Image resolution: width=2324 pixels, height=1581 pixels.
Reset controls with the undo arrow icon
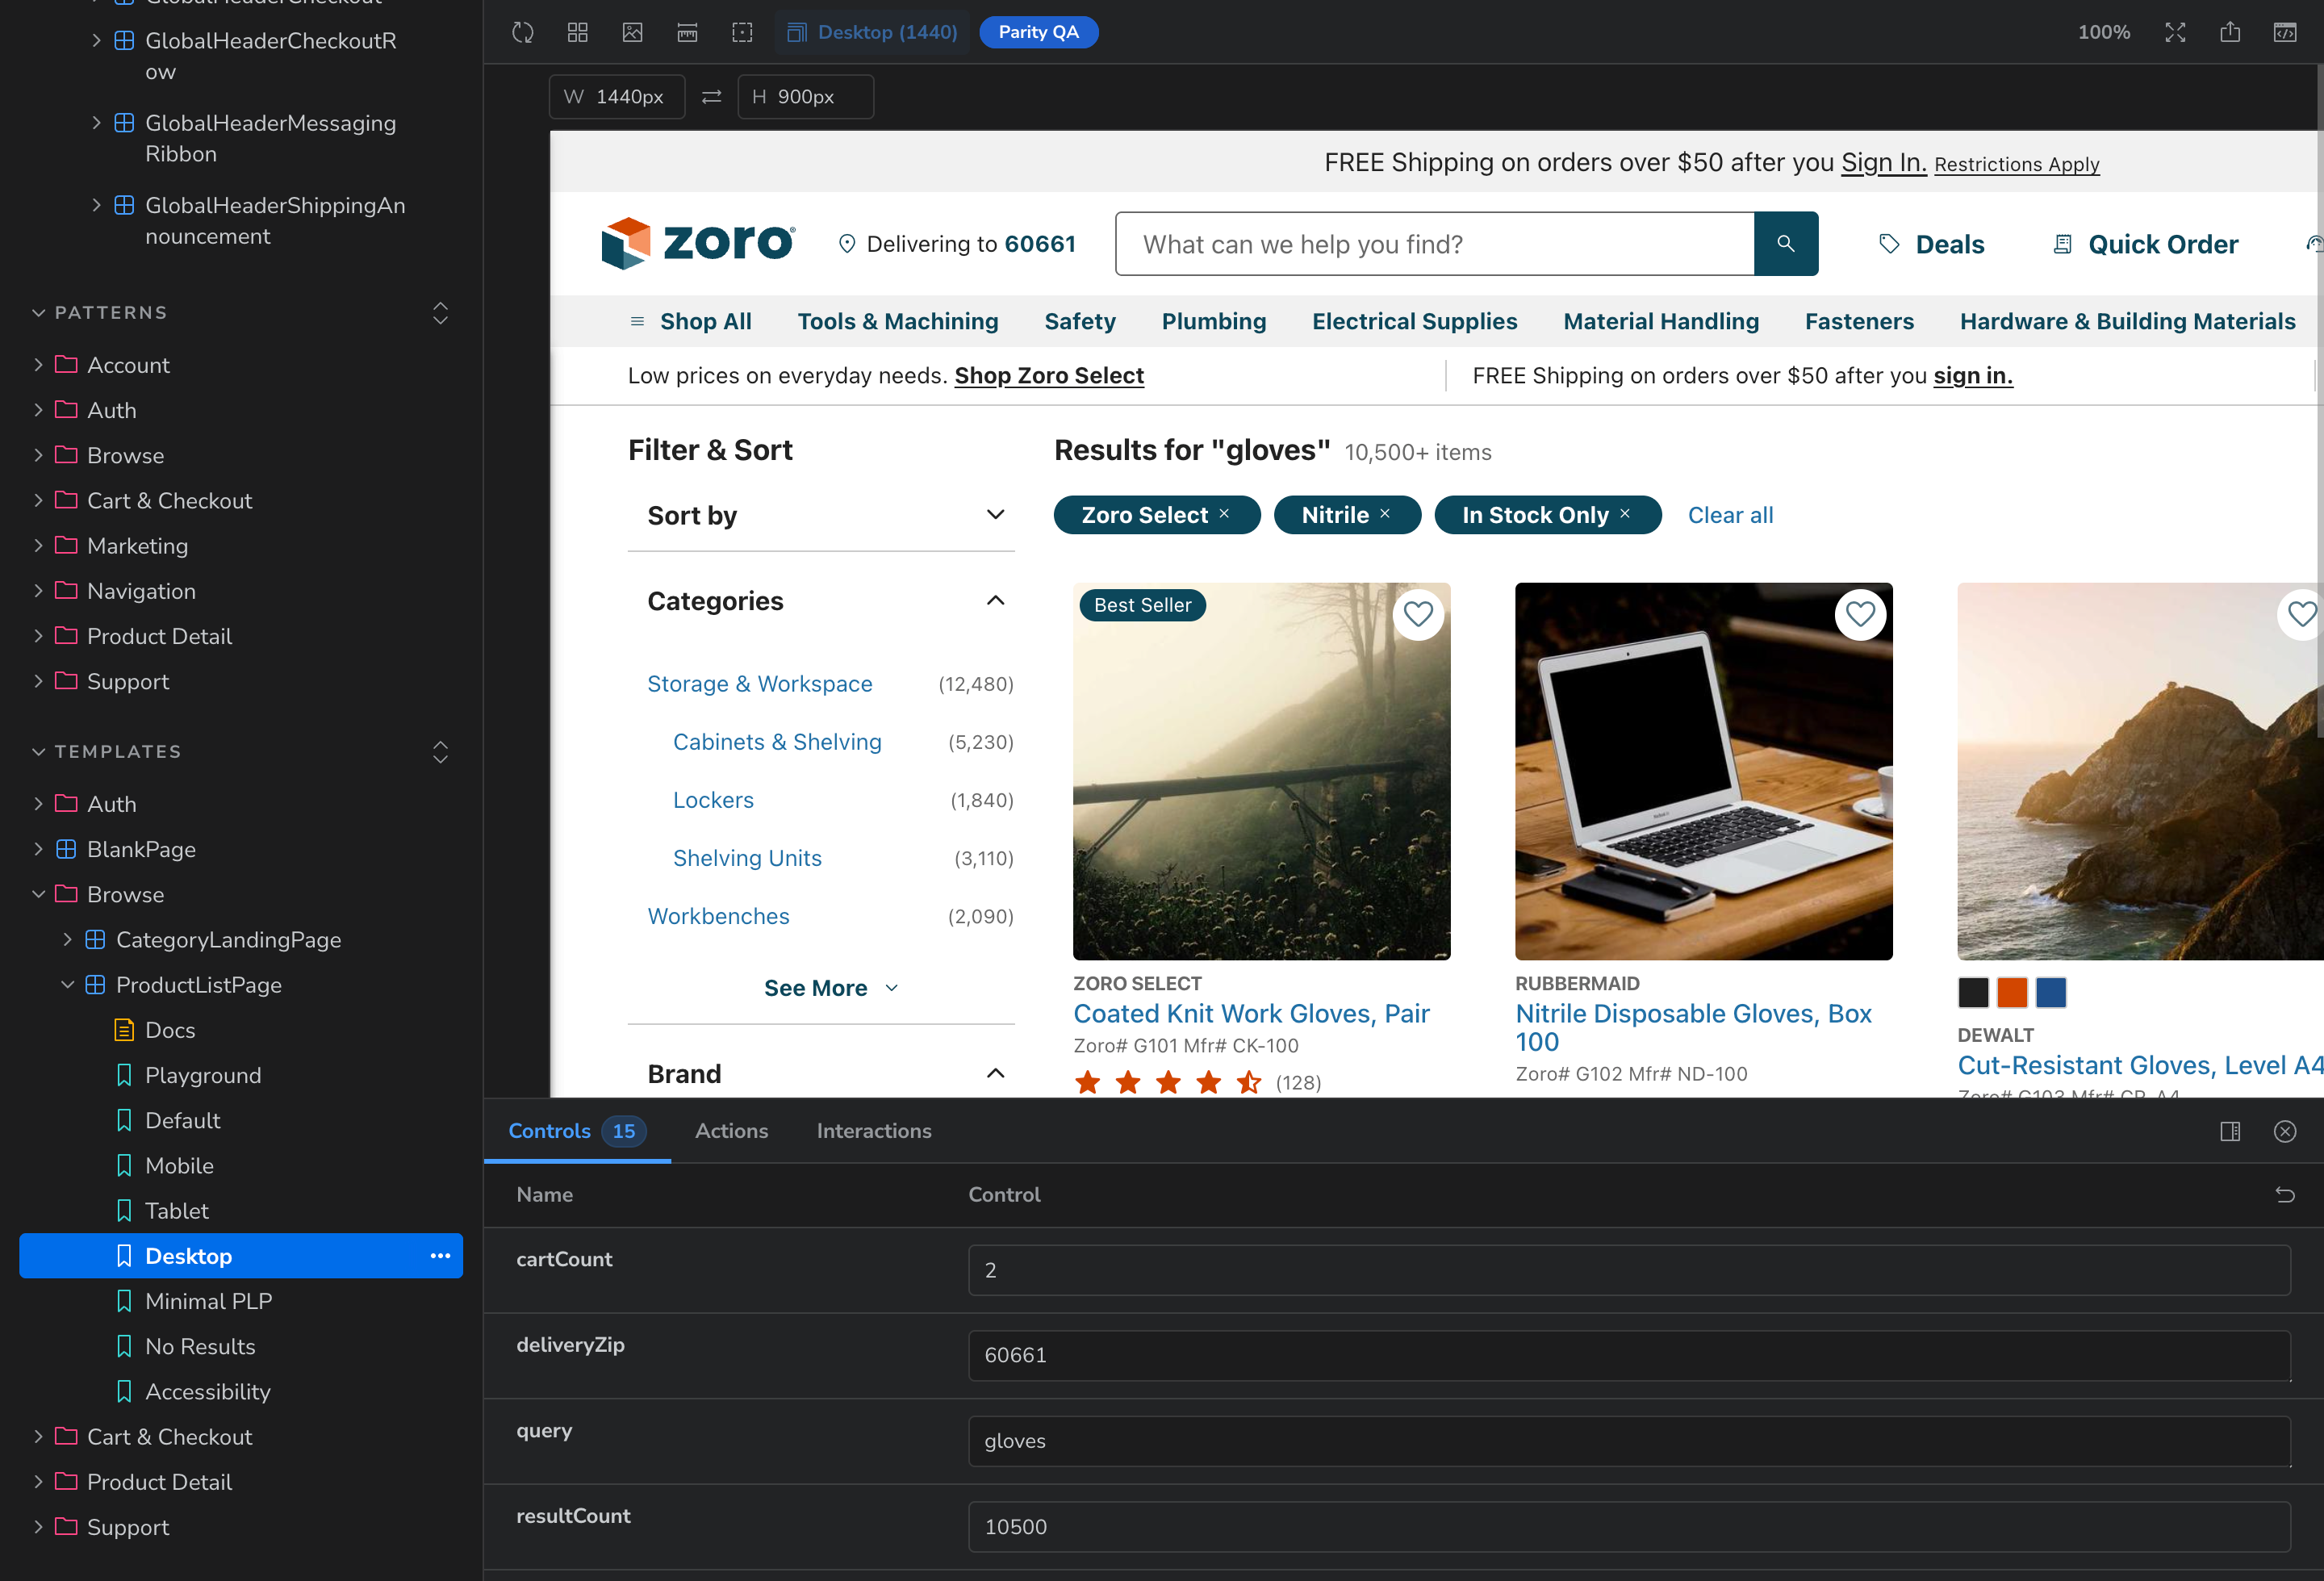coord(2285,1195)
